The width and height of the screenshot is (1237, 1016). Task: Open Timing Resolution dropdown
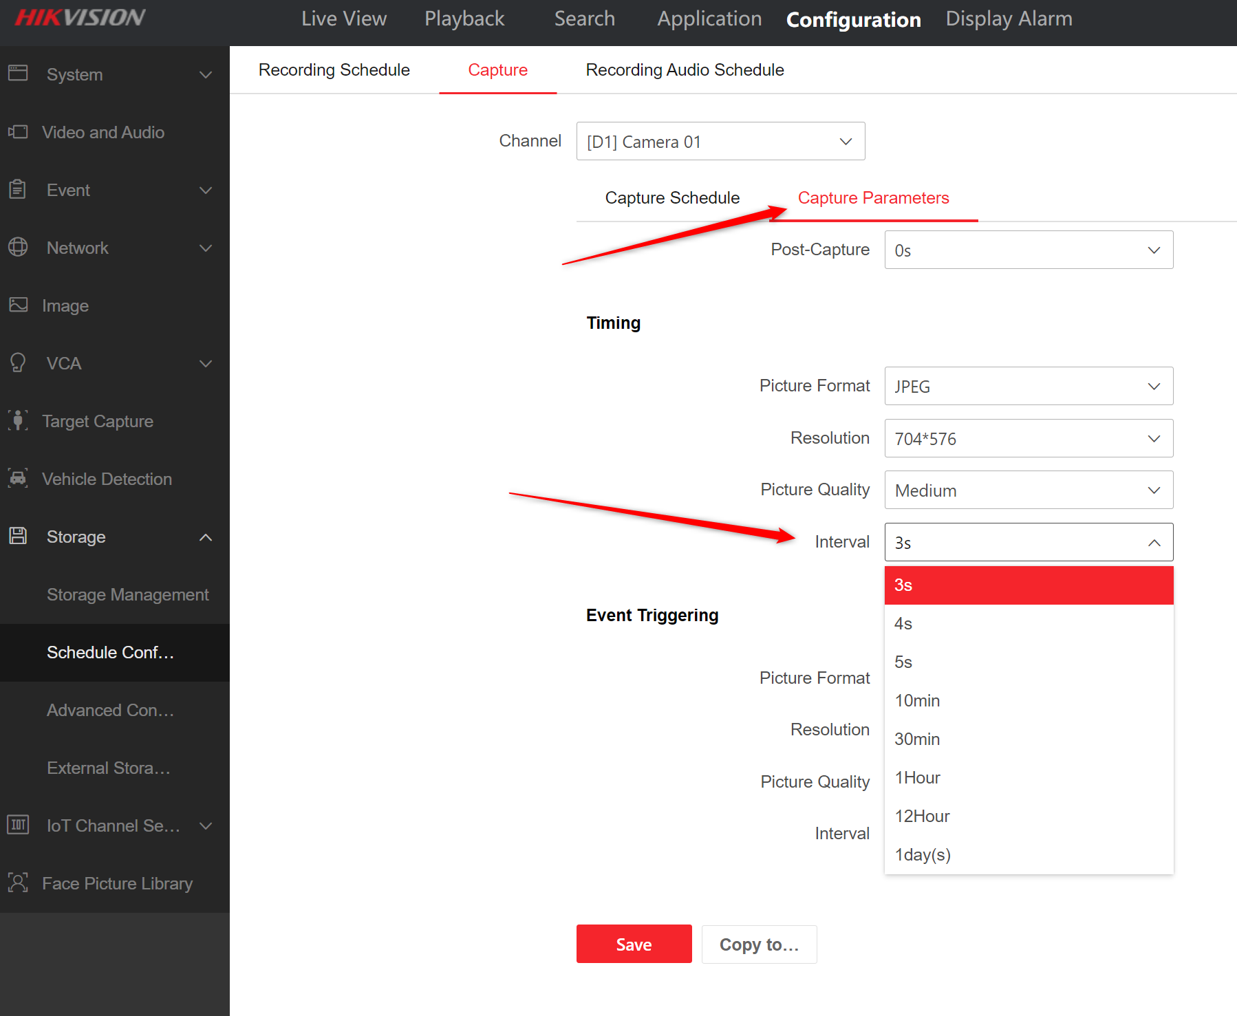click(1029, 438)
